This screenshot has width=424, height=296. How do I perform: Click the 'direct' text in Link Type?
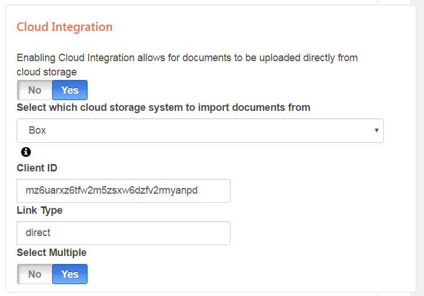(38, 233)
